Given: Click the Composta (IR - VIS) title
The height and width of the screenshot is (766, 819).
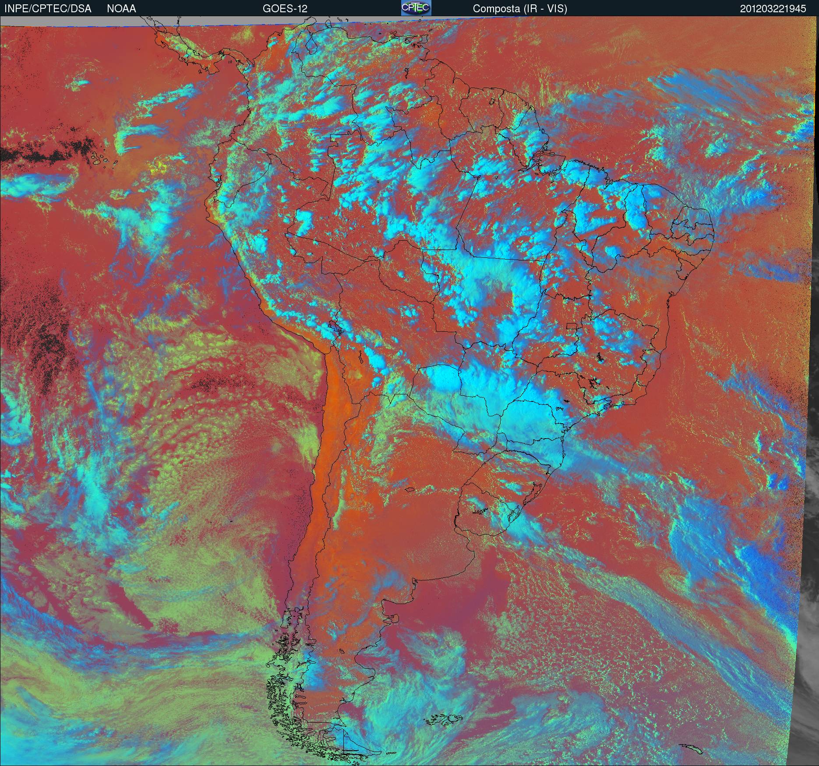Looking at the screenshot, I should 520,9.
